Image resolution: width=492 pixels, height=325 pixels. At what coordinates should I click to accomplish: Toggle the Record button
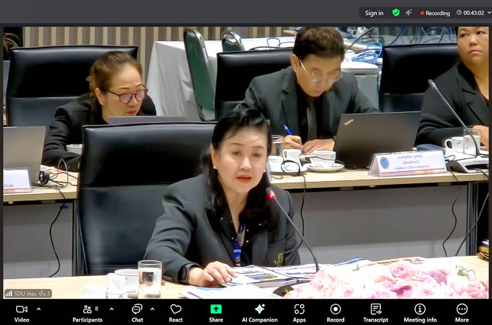point(336,312)
